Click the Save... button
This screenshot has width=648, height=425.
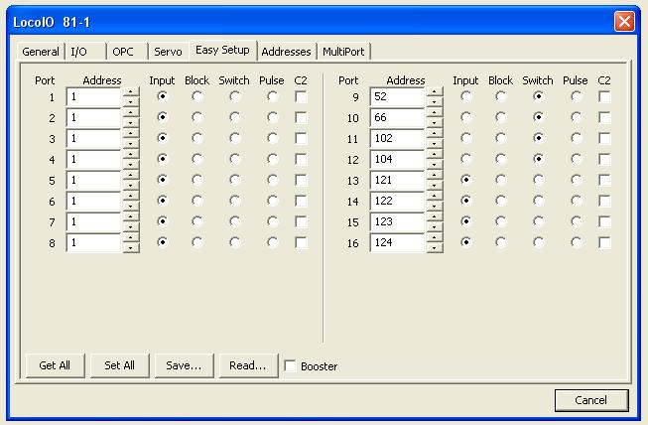click(x=184, y=365)
